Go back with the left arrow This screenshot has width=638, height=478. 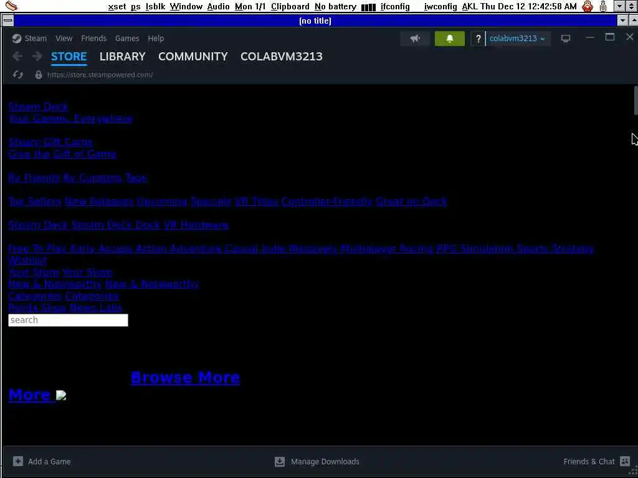click(x=17, y=56)
